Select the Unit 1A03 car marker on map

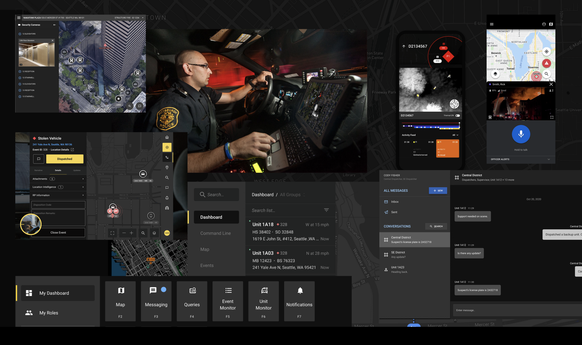coord(143,174)
